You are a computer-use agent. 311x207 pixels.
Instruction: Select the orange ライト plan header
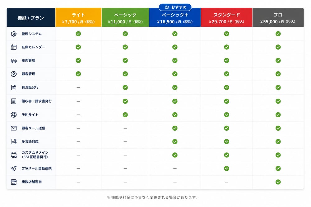(79, 17)
